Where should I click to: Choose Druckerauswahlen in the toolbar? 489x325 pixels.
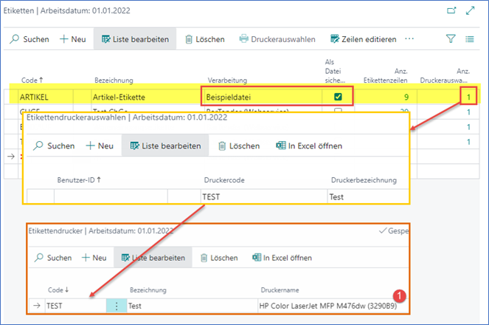pos(277,38)
